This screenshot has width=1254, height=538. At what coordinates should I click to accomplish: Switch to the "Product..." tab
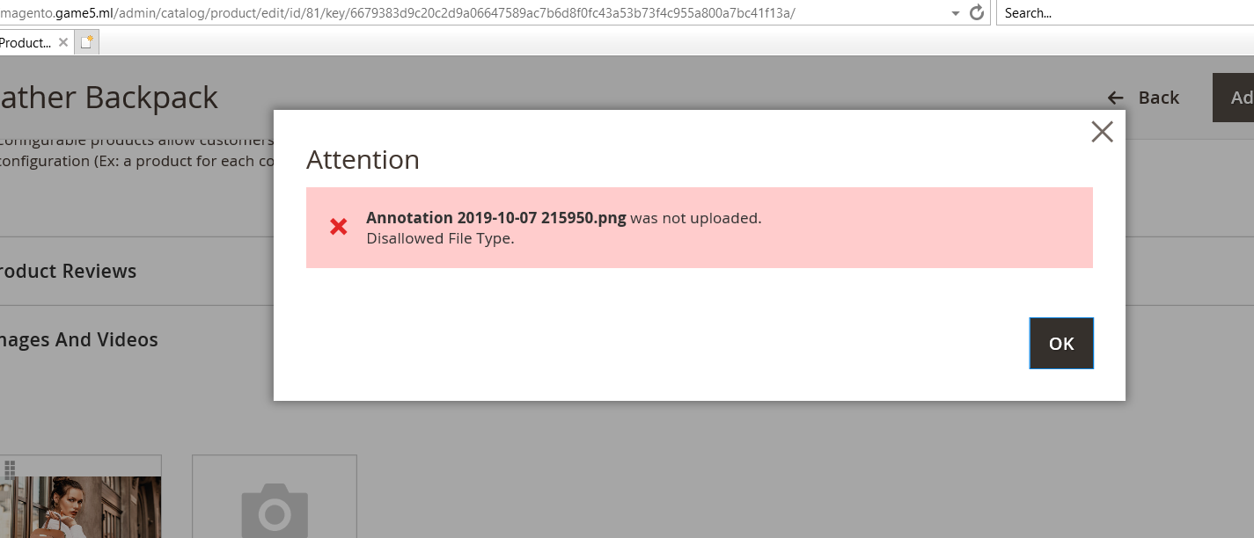26,41
